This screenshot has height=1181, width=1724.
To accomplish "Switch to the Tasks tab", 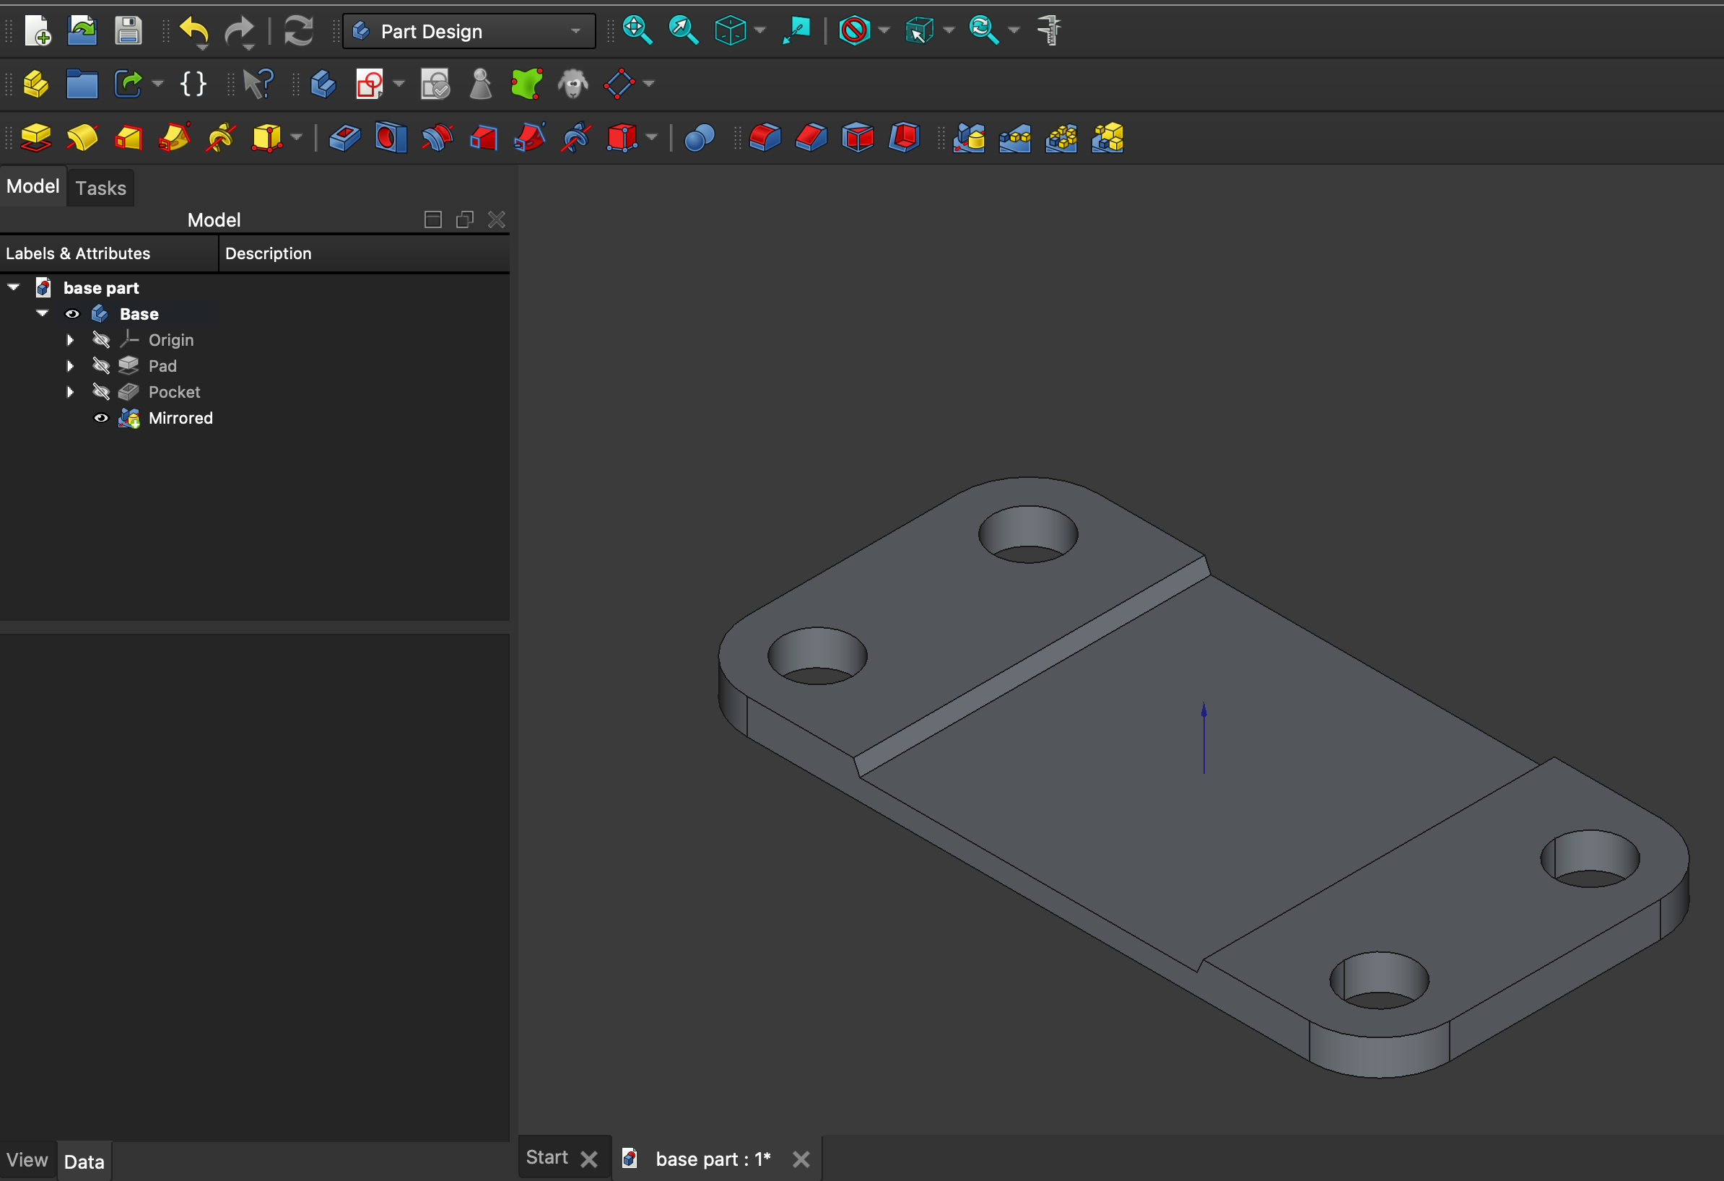I will [x=101, y=188].
